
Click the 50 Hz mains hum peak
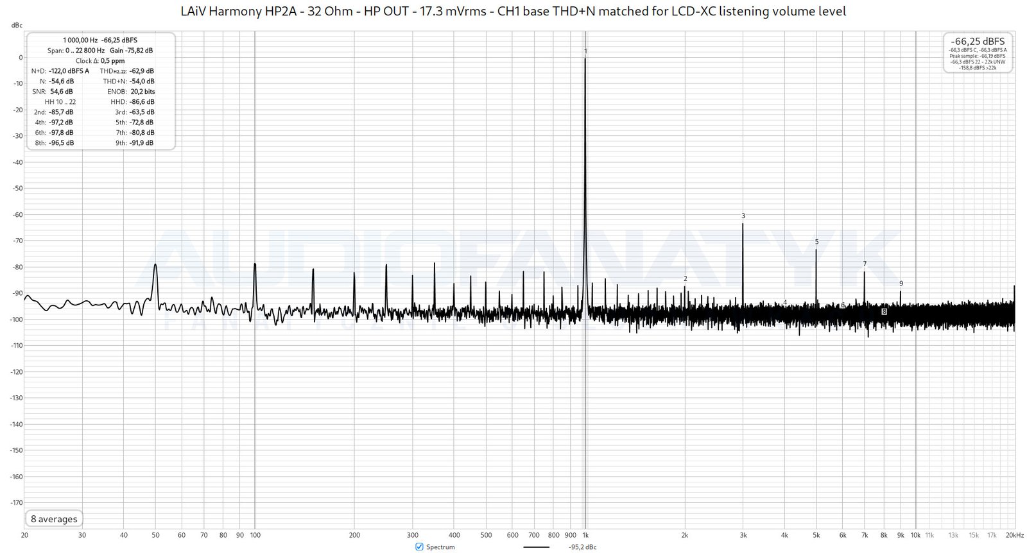[155, 265]
